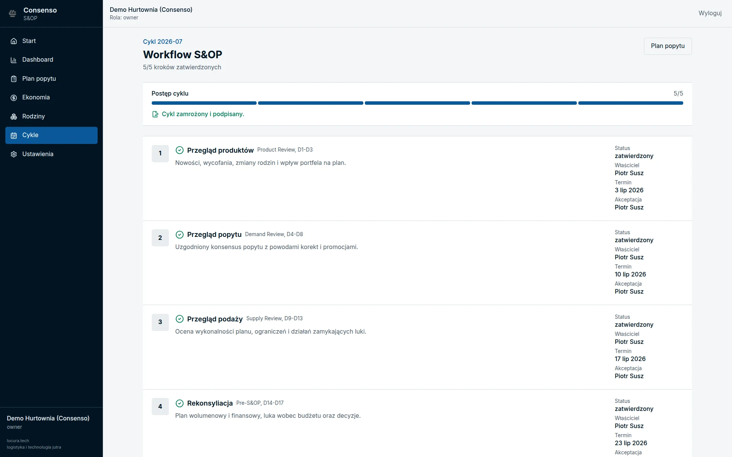Click the signed-cycle document icon
Screen dimensions: 732x457
click(155, 114)
